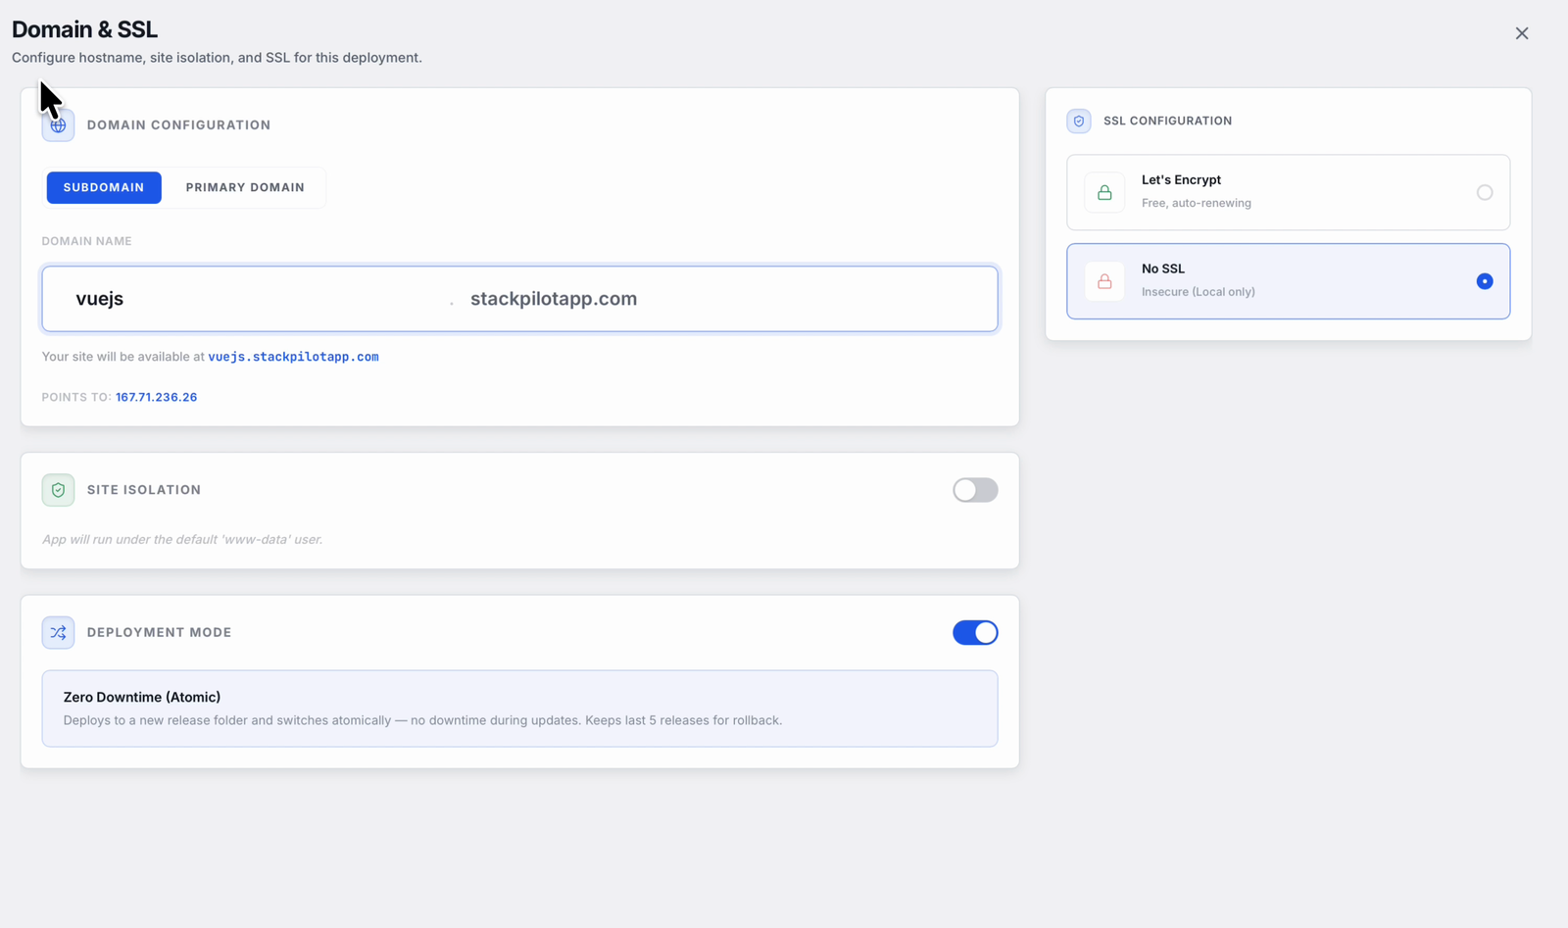Click the Free, auto-renewing description text
The width and height of the screenshot is (1568, 928).
(x=1196, y=204)
